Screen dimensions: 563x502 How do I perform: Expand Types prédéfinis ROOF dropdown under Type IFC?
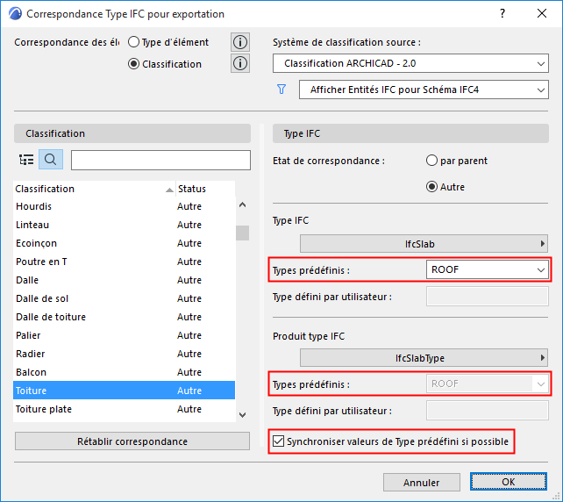click(x=488, y=269)
